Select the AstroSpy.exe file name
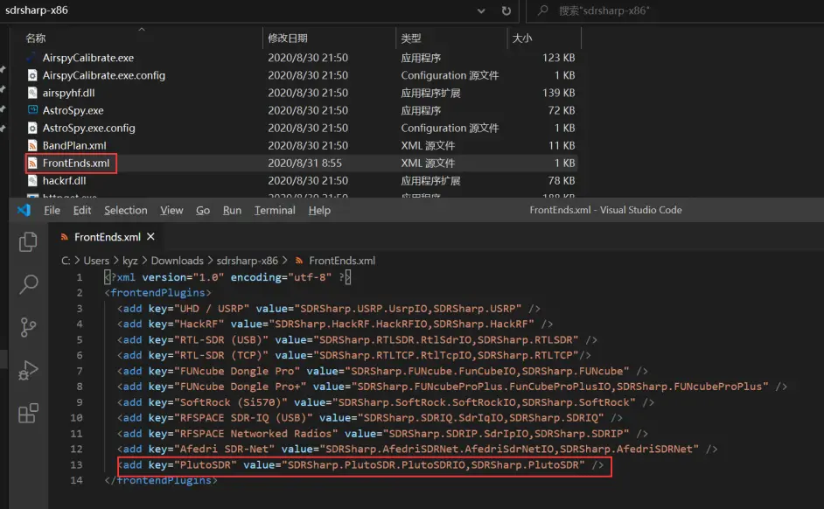824x509 pixels. point(73,110)
